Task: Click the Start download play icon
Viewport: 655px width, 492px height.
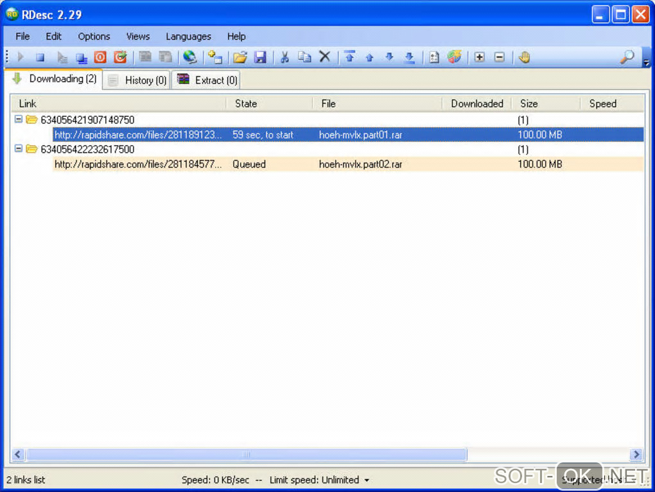Action: point(21,57)
